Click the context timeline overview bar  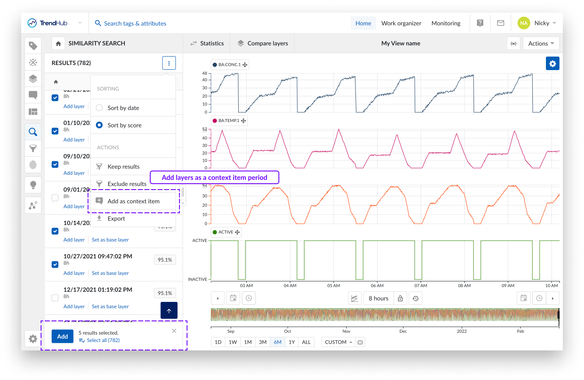click(384, 315)
